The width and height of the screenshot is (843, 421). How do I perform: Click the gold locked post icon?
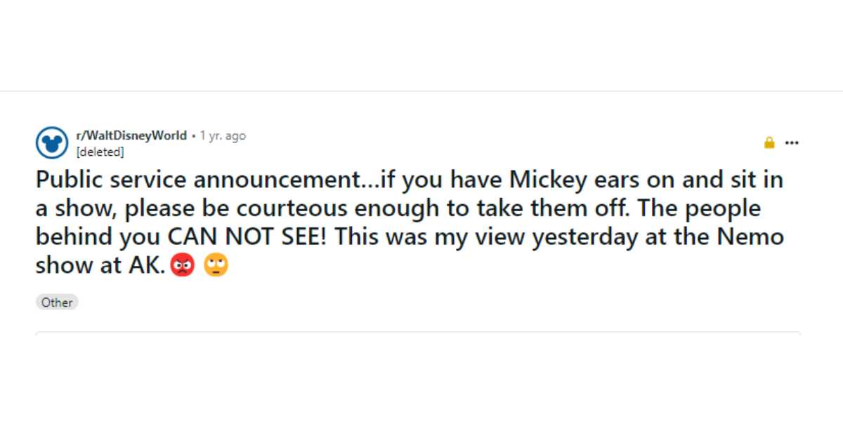click(769, 143)
